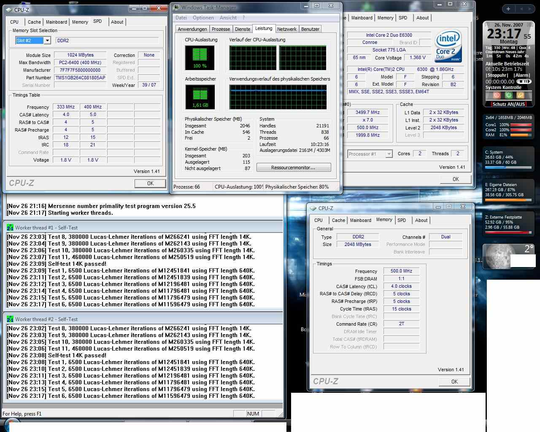The image size is (540, 432).
Task: Click the C: System drive usage bar
Action: click(508, 167)
